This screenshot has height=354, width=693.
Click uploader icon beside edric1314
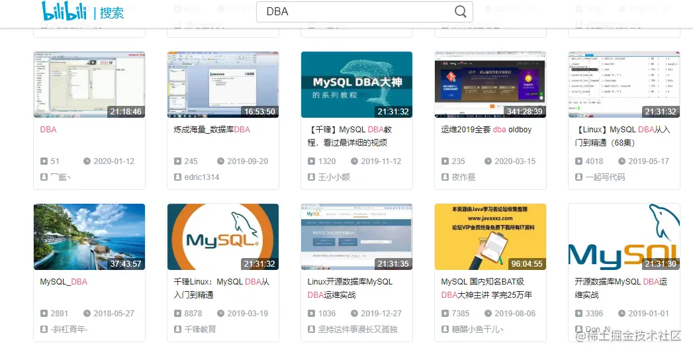[x=177, y=177]
